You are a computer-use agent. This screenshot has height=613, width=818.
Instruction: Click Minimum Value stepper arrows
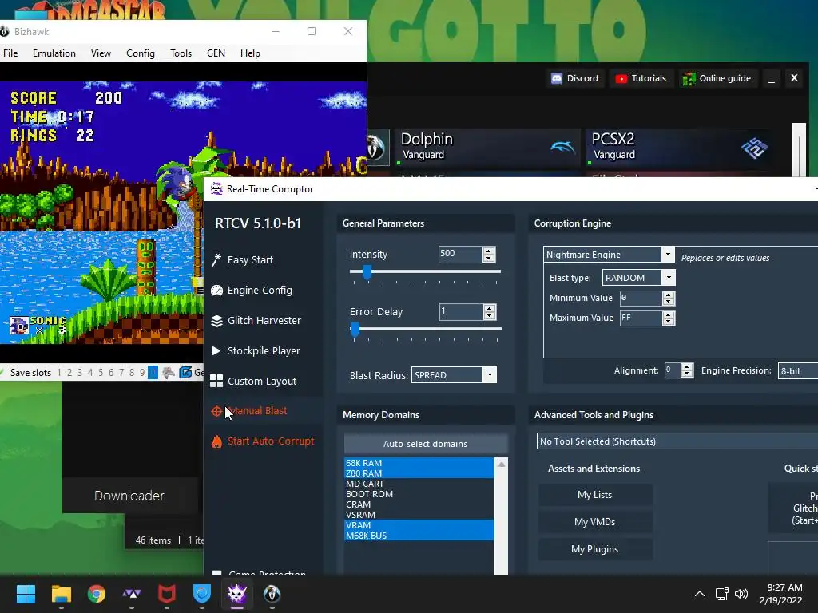[x=669, y=299]
